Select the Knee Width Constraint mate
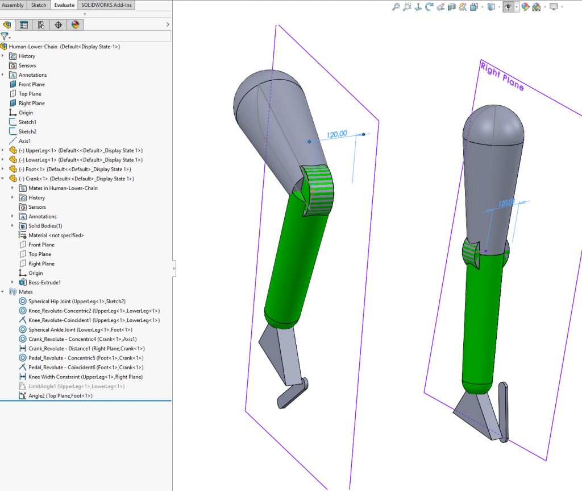The width and height of the screenshot is (582, 491). pos(85,377)
